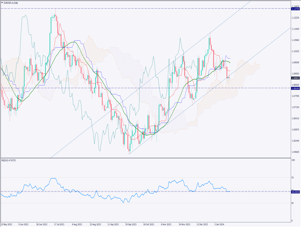Click the triangle icon before EURUSD.m,Daily

click(x=2, y=3)
